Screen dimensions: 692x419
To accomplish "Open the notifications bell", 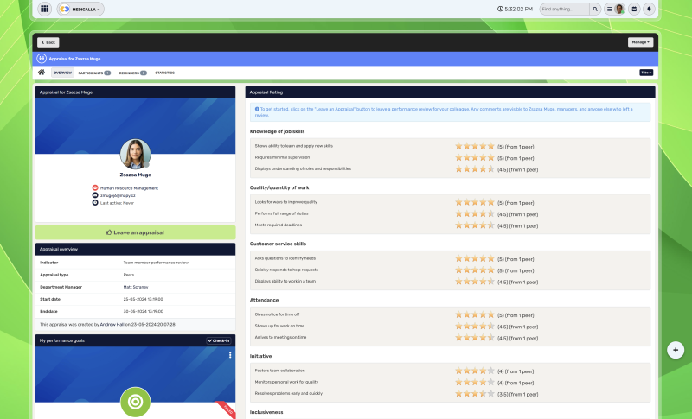I will pyautogui.click(x=649, y=9).
